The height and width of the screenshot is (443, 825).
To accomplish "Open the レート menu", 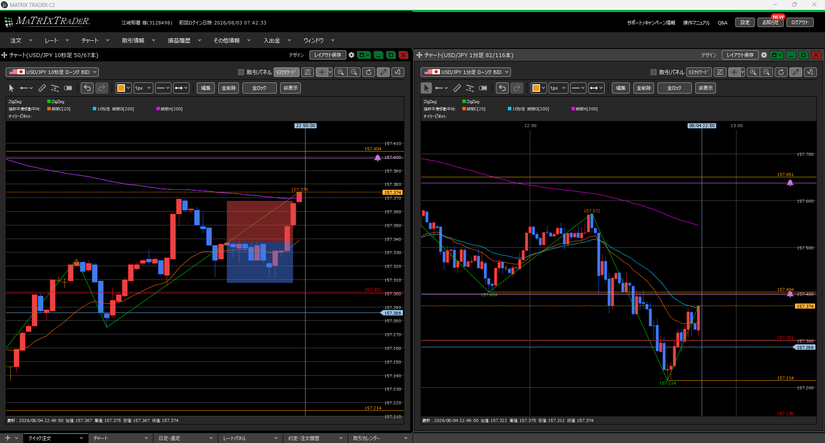I will click(57, 40).
